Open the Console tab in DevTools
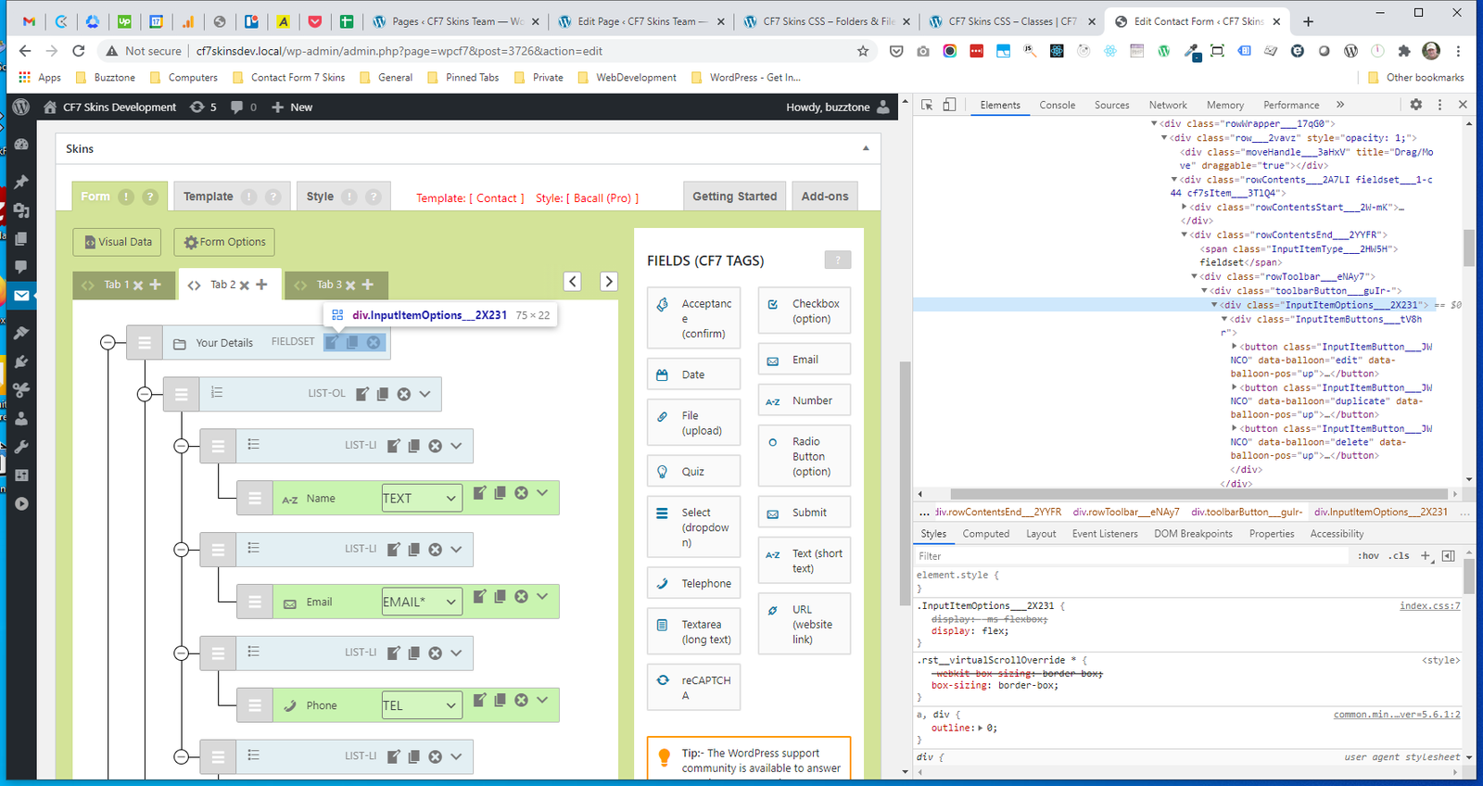Viewport: 1483px width, 786px height. [x=1057, y=105]
